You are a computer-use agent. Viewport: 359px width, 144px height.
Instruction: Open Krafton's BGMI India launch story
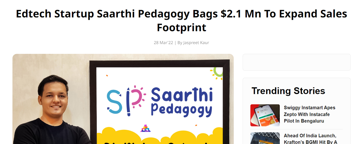pos(311,139)
